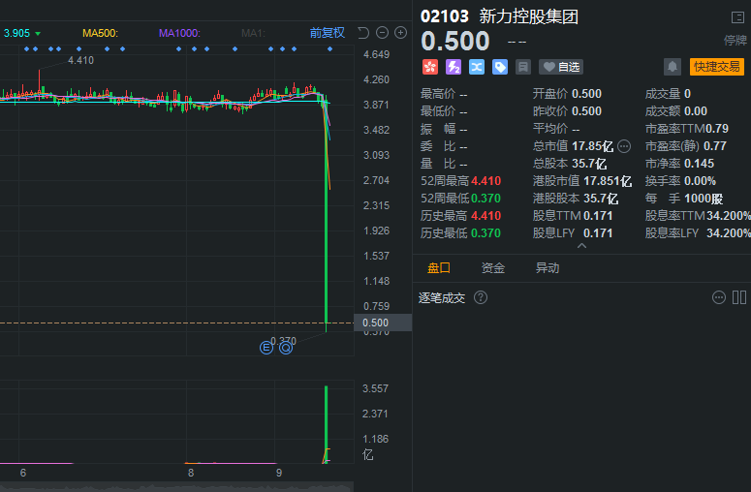Click the 开盘价 0.500 value

(586, 94)
